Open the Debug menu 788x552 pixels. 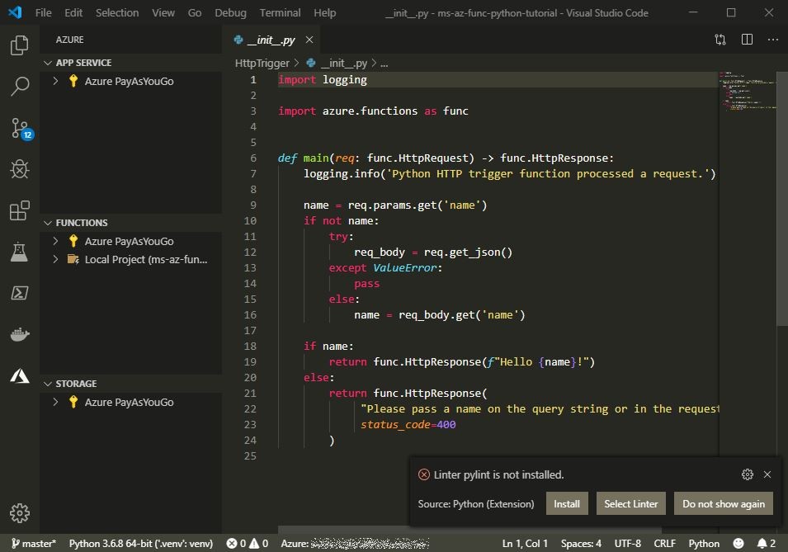tap(231, 12)
